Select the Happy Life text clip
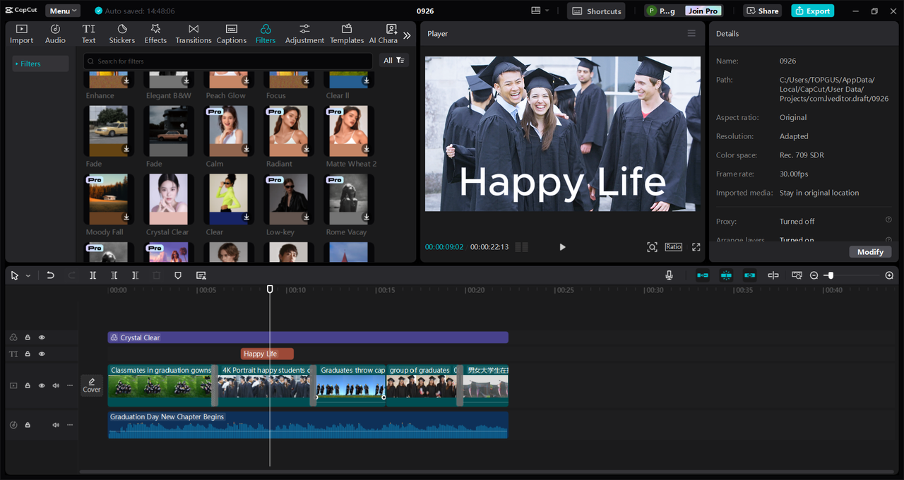 pyautogui.click(x=267, y=354)
